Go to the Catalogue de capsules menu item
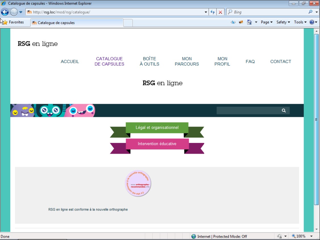 (x=109, y=61)
